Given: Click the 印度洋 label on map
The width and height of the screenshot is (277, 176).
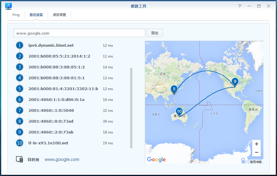Looking at the screenshot, I should tap(156, 115).
